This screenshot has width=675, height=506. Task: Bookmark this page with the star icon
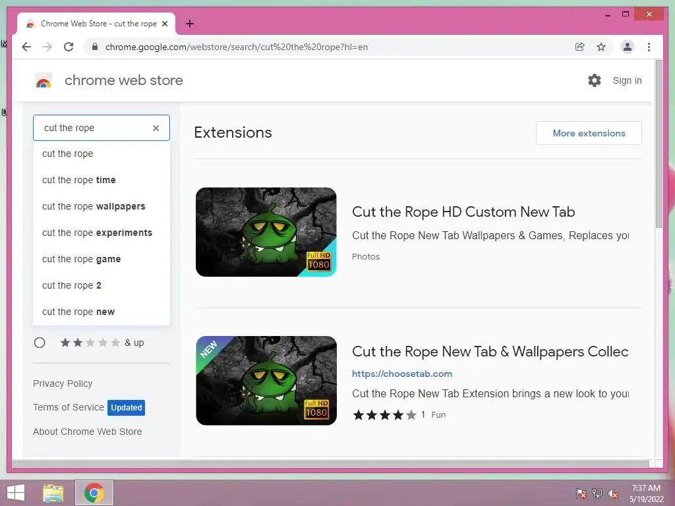[x=601, y=47]
